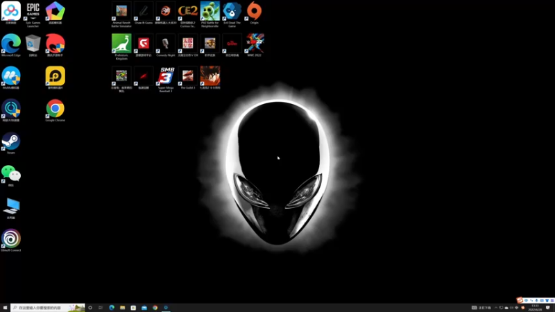The height and width of the screenshot is (312, 555).
Task: Open the dark red-logo game shortcut
Action: tap(232, 45)
